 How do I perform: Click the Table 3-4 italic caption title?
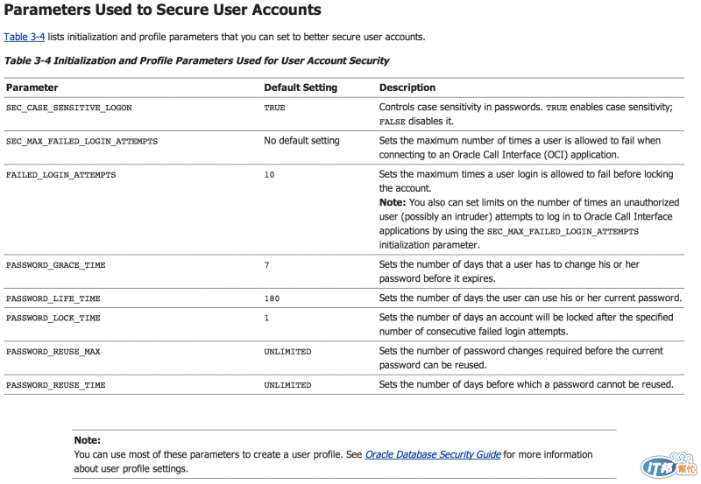(197, 60)
